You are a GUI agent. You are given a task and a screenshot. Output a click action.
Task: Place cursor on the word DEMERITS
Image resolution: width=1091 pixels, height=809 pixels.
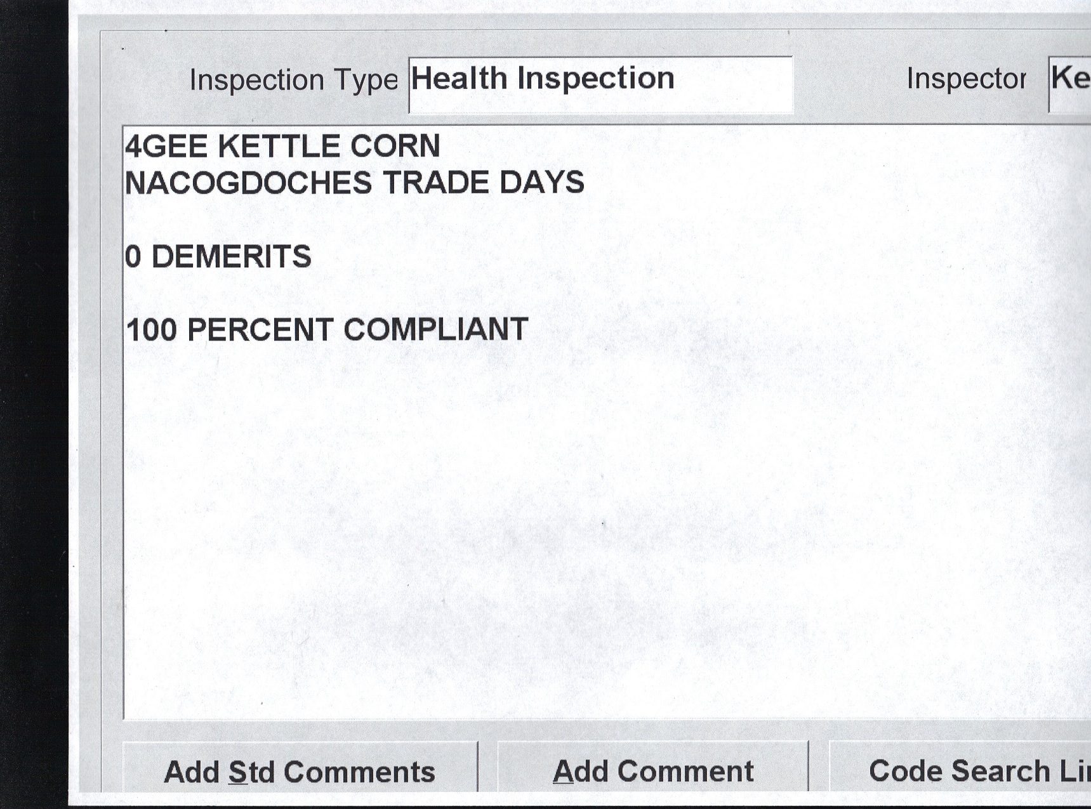click(x=231, y=257)
